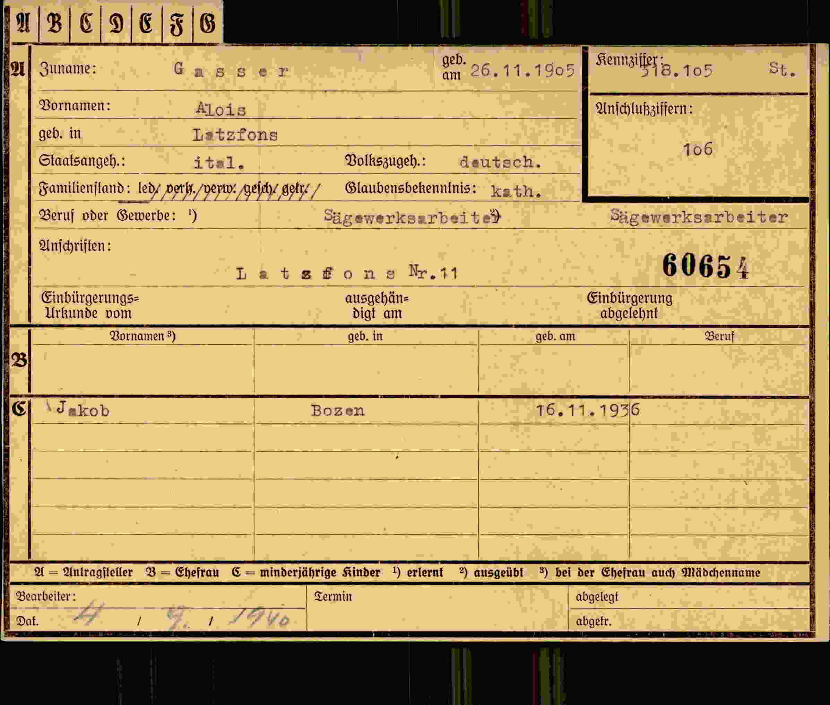Viewport: 830px width, 705px height.
Task: Click the 'Vornamen ³)' column header
Action: [x=142, y=336]
